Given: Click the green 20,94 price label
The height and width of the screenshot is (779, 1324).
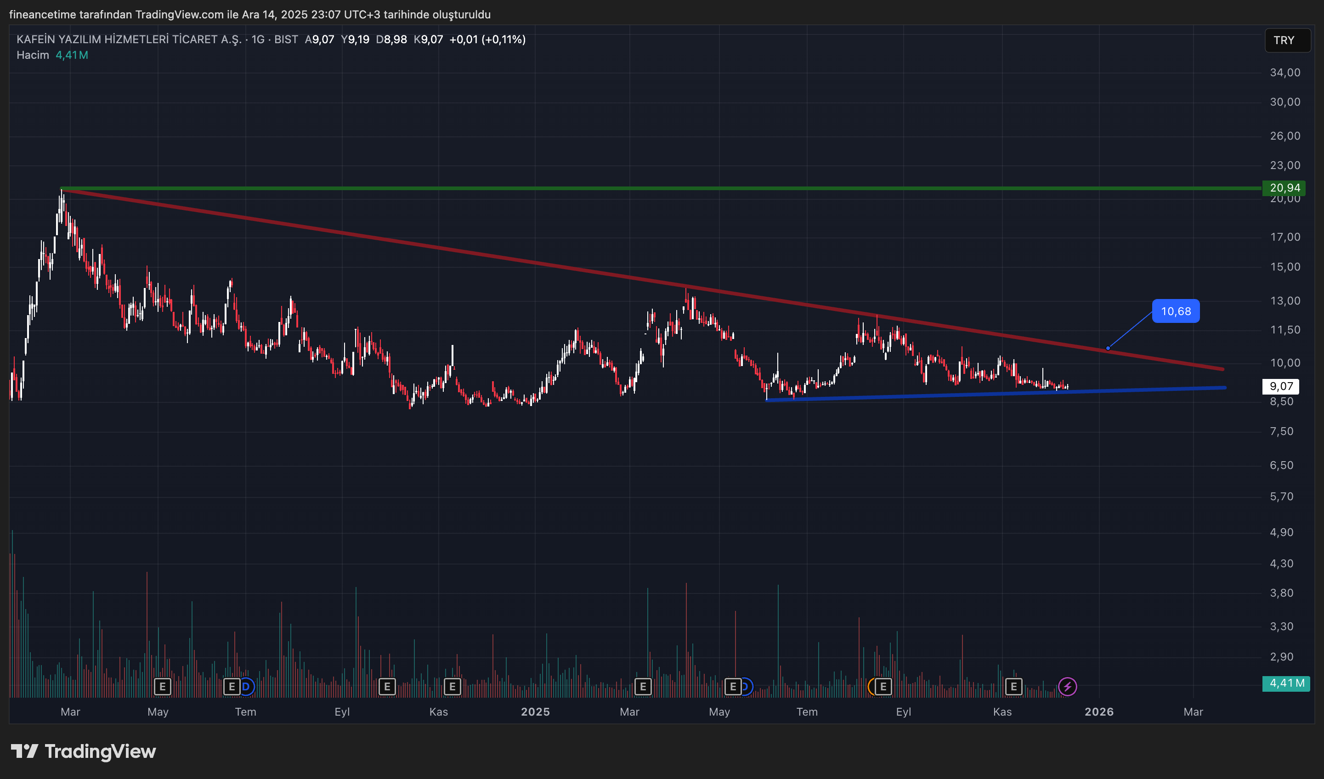Looking at the screenshot, I should coord(1284,187).
